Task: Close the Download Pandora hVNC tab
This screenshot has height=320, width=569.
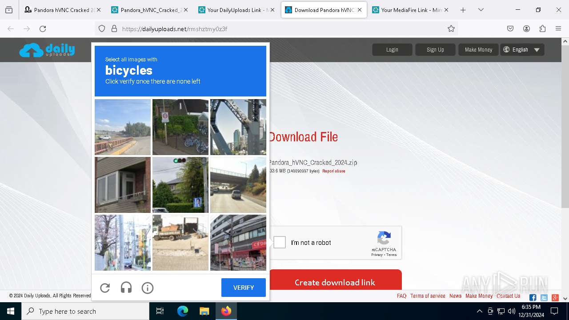Action: 360,10
